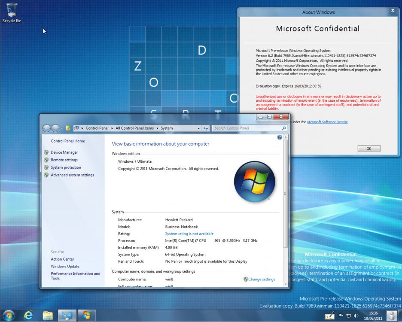402x322 pixels.
Task: Expand the arrow after Control Panel breadcrumb
Action: click(112, 128)
